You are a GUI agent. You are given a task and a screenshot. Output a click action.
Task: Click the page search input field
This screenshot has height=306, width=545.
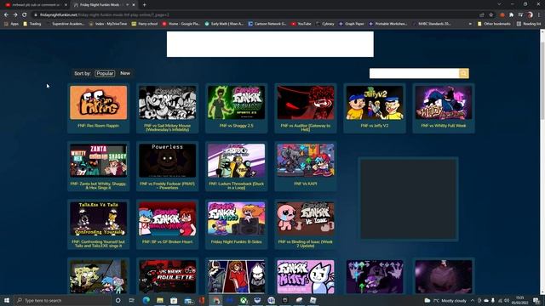pos(415,73)
